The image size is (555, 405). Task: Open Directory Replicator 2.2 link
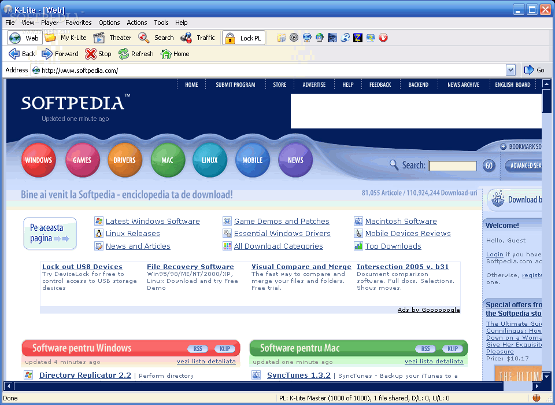pos(85,375)
